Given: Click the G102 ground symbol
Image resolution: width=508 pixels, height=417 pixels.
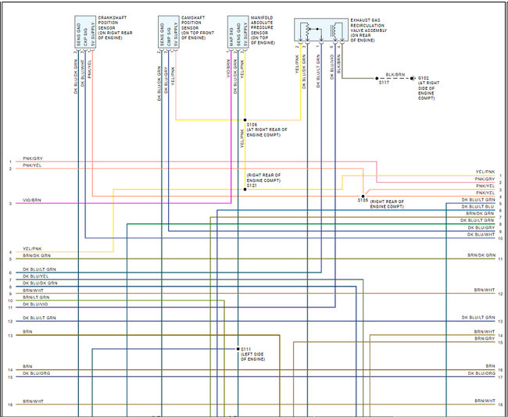Looking at the screenshot, I should point(413,78).
